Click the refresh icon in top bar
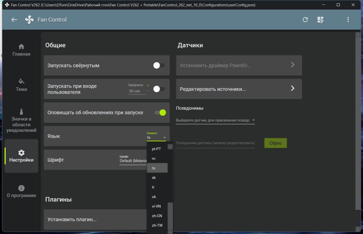363x234 pixels. click(x=305, y=20)
